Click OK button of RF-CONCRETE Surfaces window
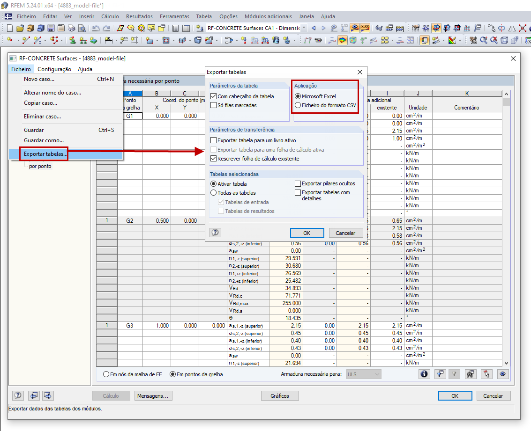The image size is (531, 431). pos(455,396)
